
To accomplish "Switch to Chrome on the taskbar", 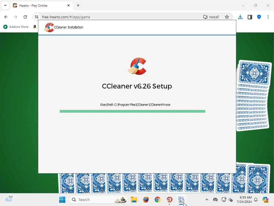I will tap(157, 200).
